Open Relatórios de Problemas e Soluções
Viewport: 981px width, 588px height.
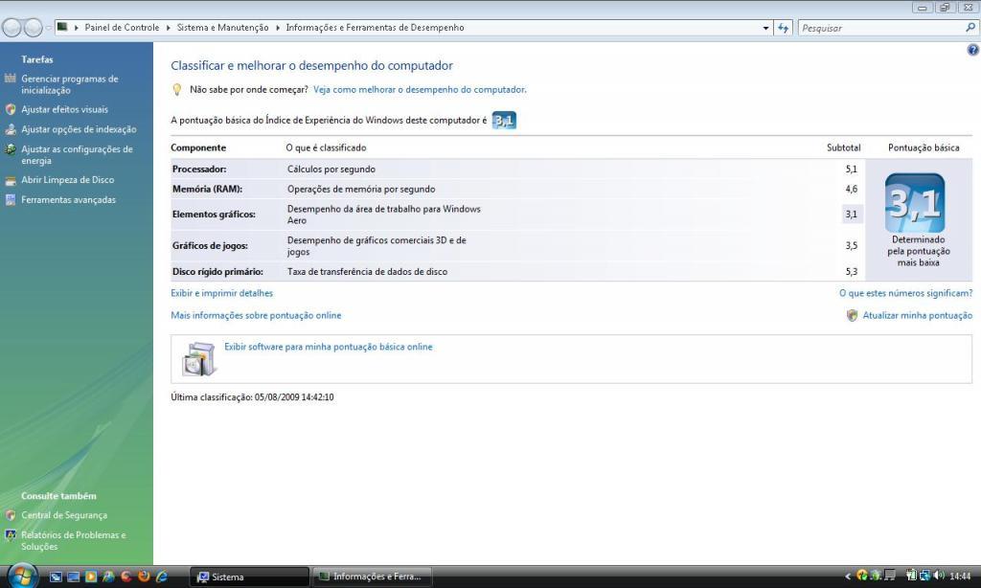[x=73, y=540]
